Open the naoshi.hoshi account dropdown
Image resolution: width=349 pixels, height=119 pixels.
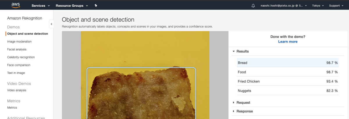[x=284, y=6]
